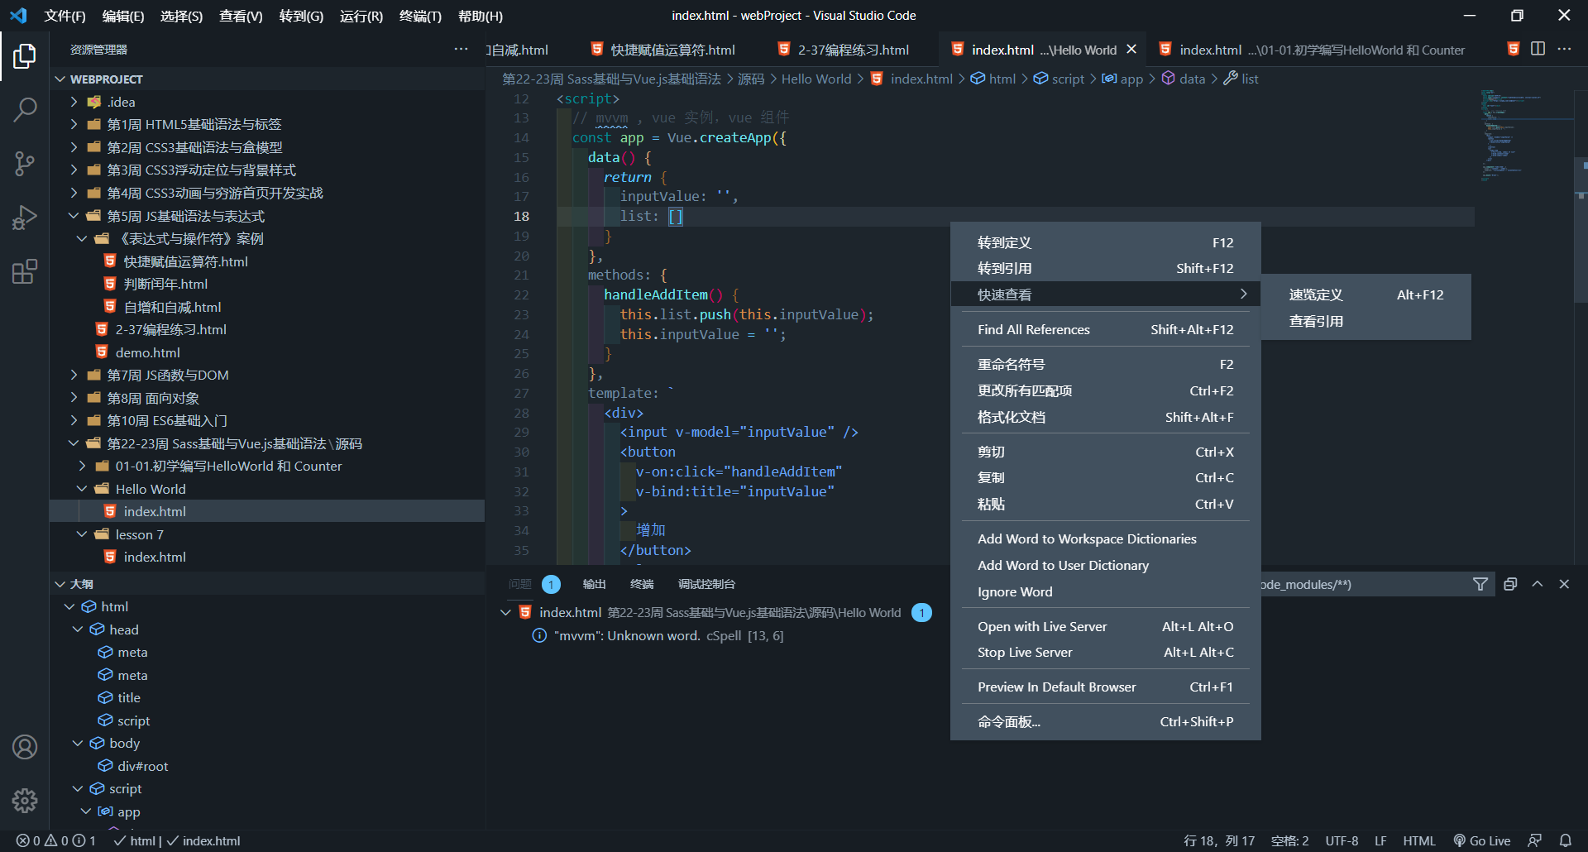
Task: Select div#root in outline
Action: (x=142, y=766)
